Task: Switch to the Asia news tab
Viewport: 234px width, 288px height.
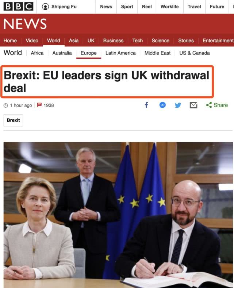Action: [74, 41]
